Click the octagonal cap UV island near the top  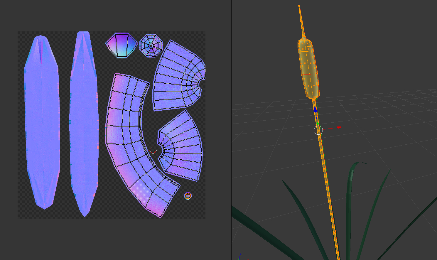(x=151, y=45)
